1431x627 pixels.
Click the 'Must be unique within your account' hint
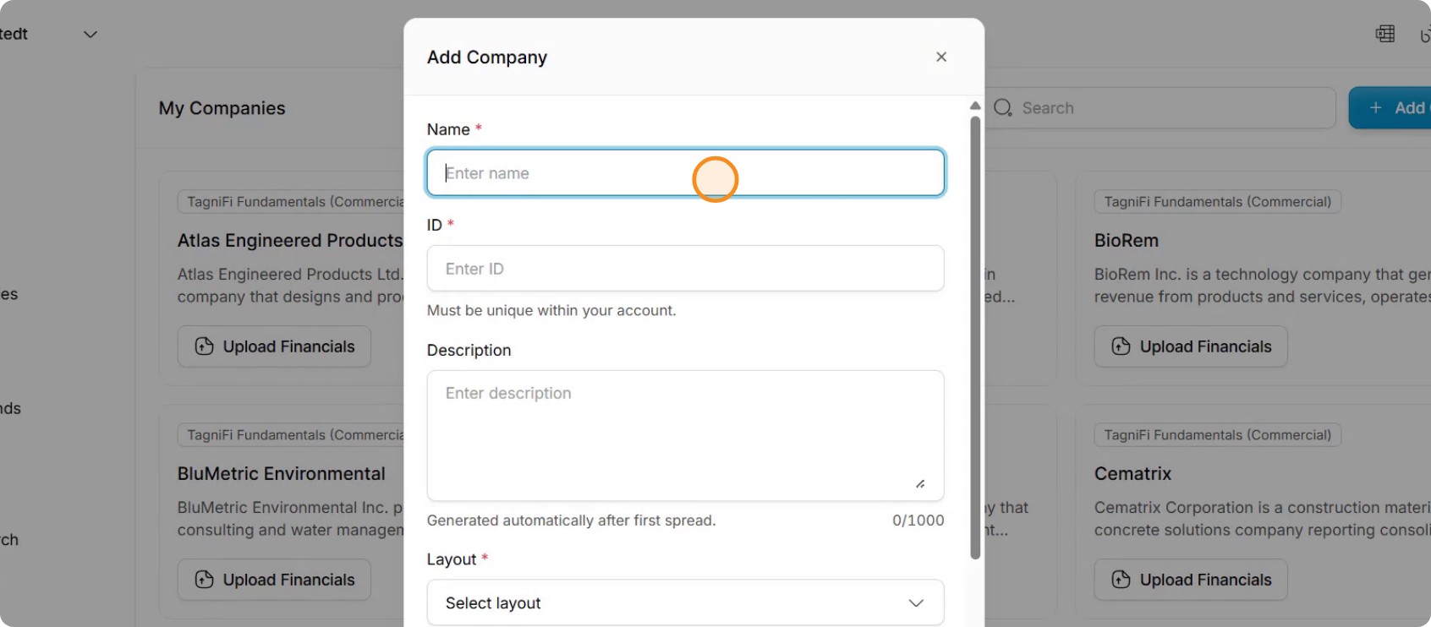551,310
